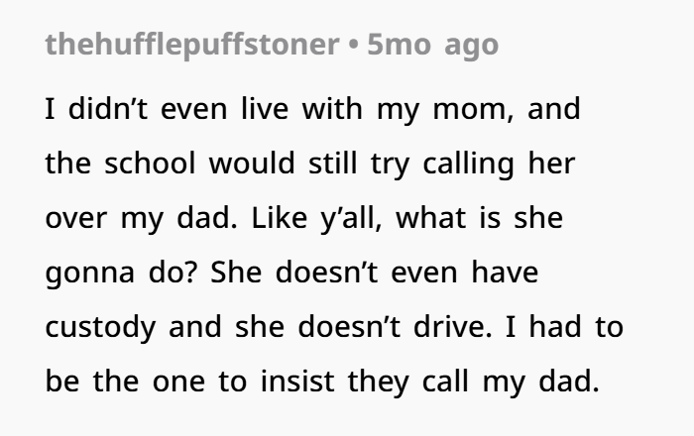
Task: Click the words 'She doesn't even have'
Action: 374,272
